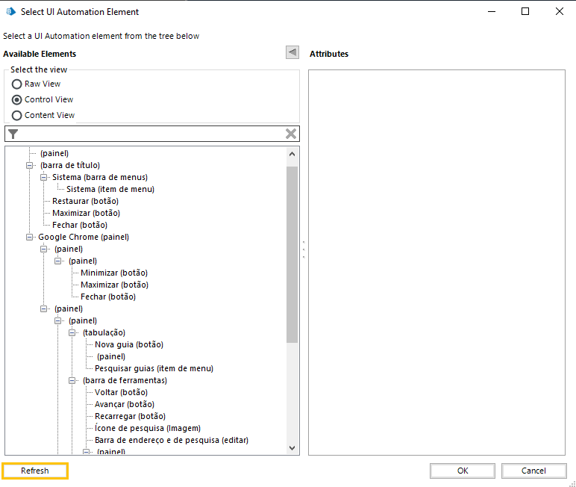Select Minimizar (botão) tree item
576x487 pixels.
click(x=114, y=273)
